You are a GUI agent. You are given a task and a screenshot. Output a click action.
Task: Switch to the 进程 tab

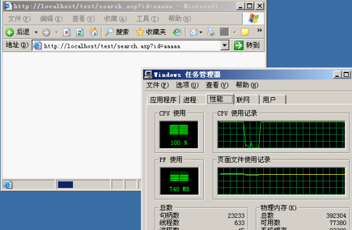[190, 100]
